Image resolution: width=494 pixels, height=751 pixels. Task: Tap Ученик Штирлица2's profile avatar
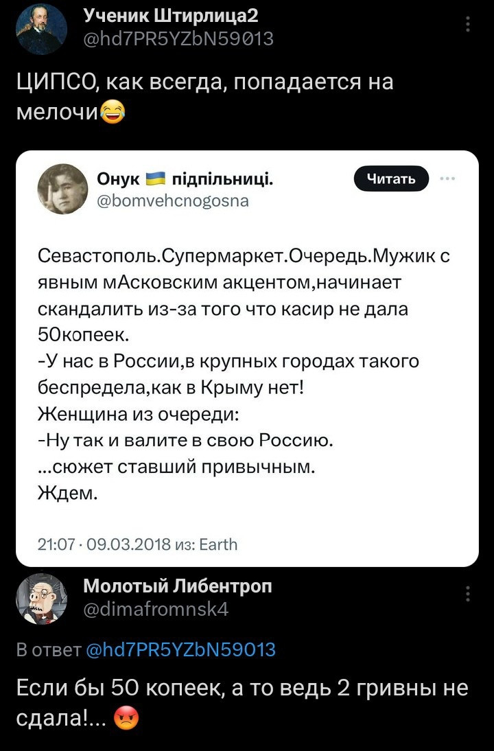[x=41, y=29]
